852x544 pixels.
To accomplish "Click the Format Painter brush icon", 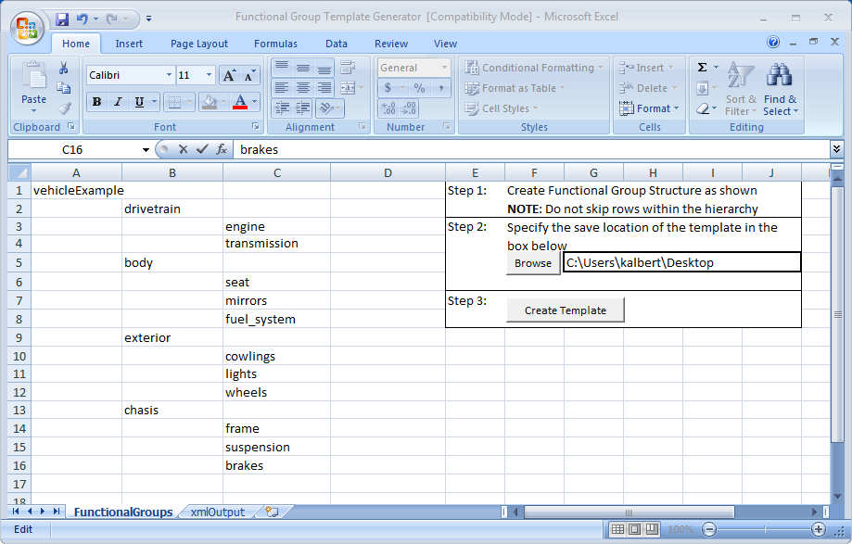I will click(64, 108).
